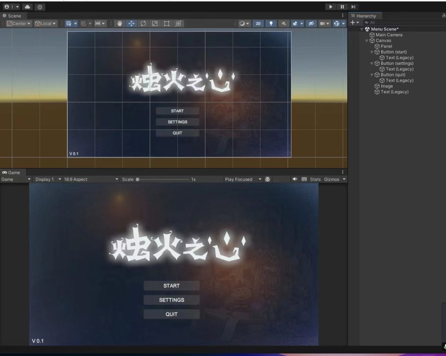Image resolution: width=446 pixels, height=356 pixels.
Task: Select the Scale tool
Action: coord(155,24)
